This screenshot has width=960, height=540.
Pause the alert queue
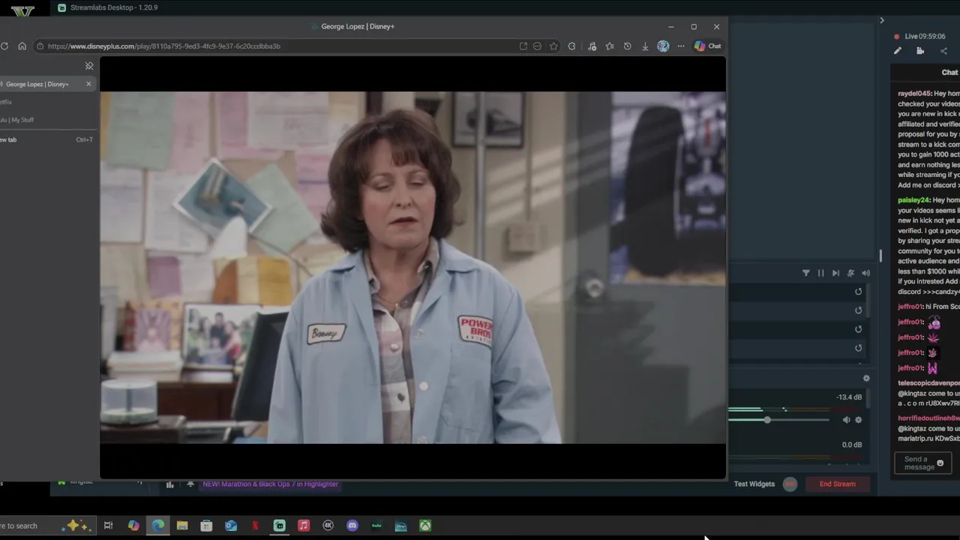pos(820,273)
